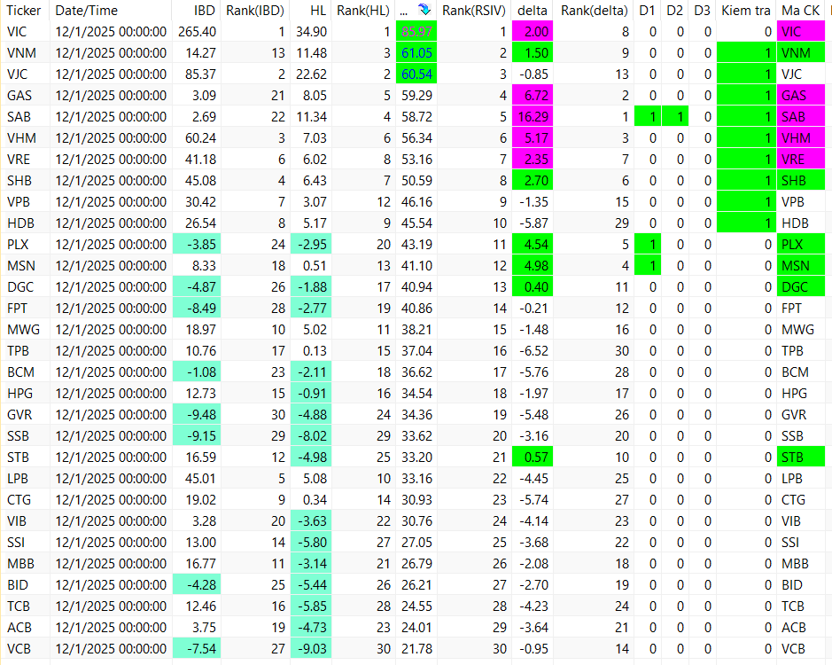Screen dimensions: 832x665
Task: Click the green delta value 4.98
Action: pos(533,266)
